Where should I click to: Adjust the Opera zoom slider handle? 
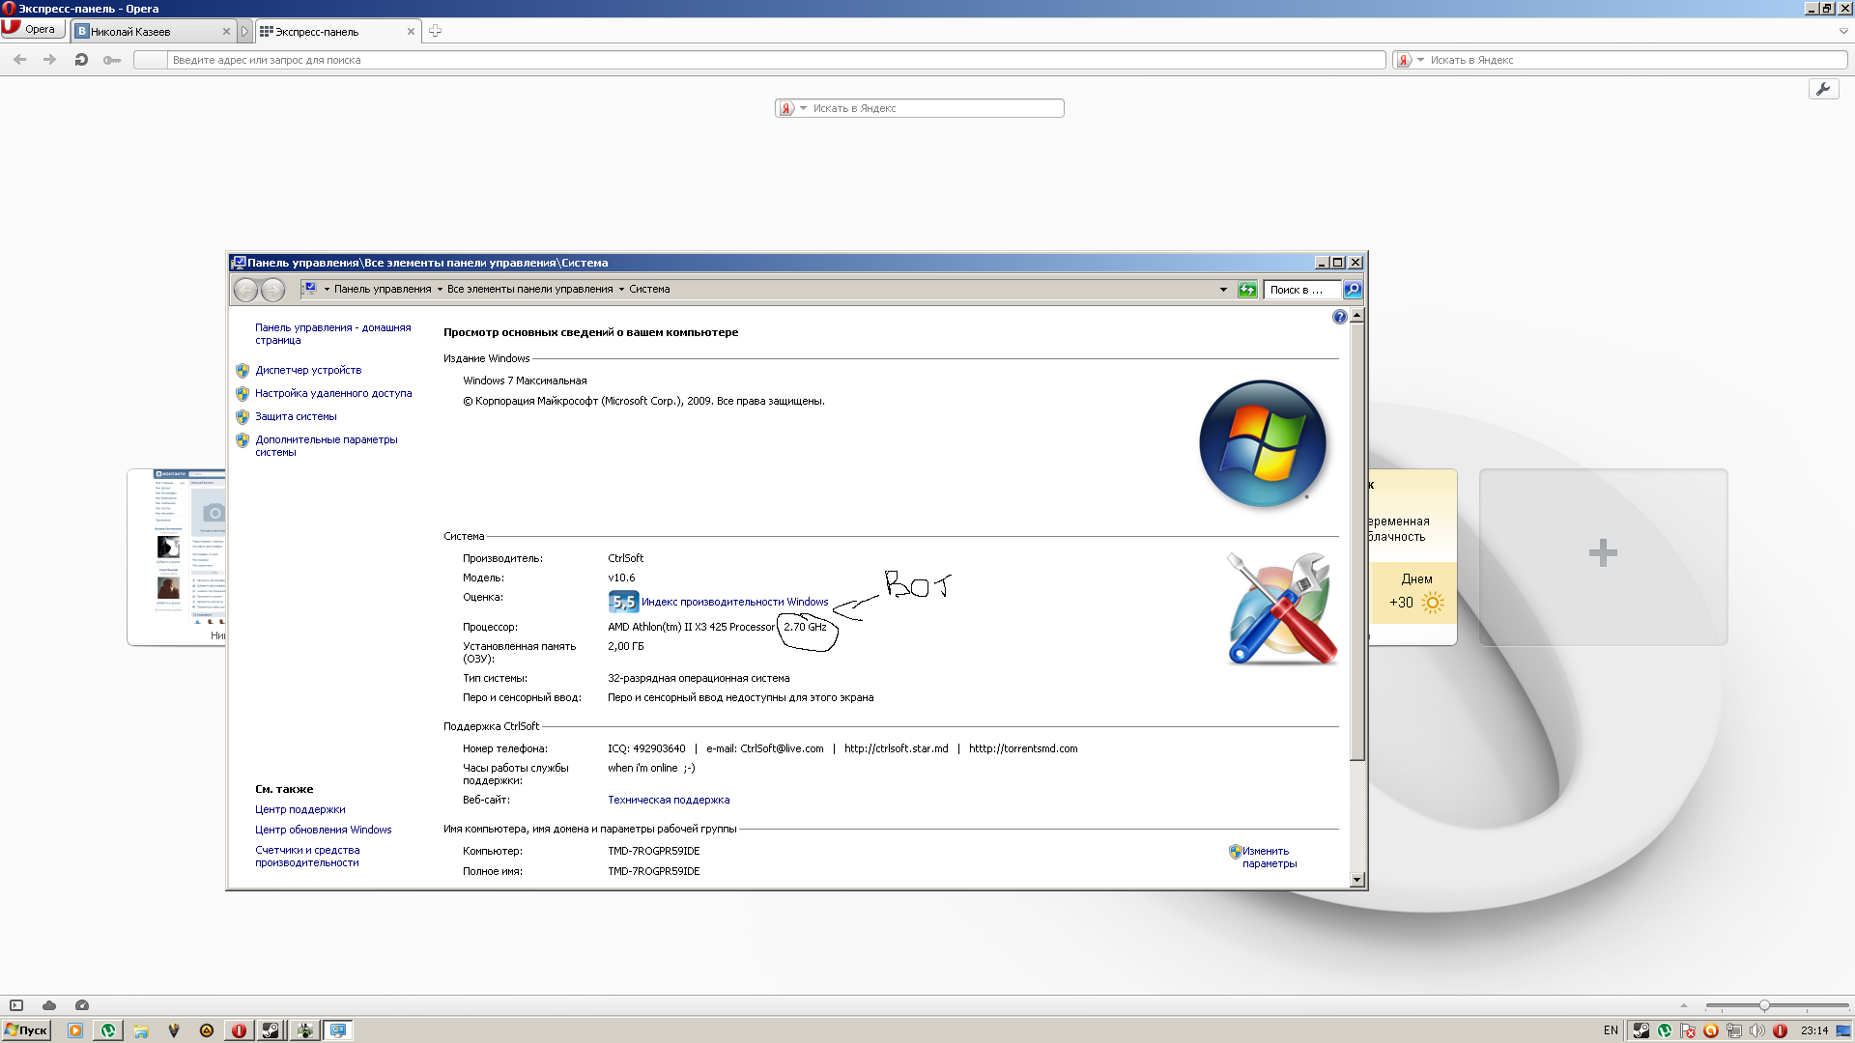coord(1764,1005)
